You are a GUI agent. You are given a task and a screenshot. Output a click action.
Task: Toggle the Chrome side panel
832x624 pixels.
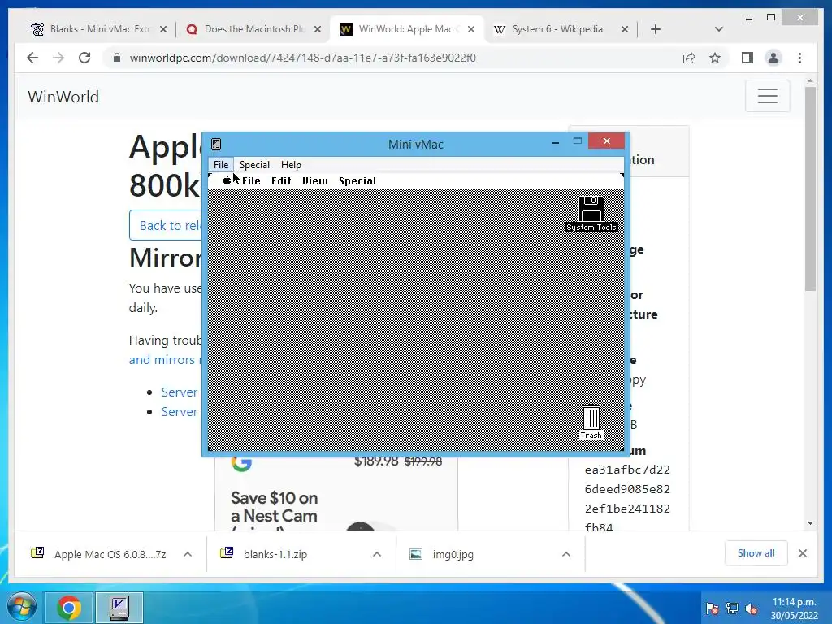747,58
